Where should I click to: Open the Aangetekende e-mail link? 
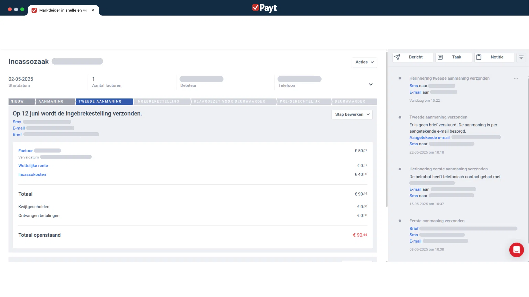[x=429, y=138]
